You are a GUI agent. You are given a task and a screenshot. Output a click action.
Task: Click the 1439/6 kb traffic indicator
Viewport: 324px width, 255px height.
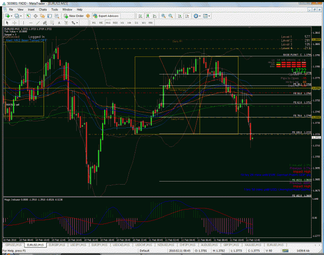[x=303, y=251]
